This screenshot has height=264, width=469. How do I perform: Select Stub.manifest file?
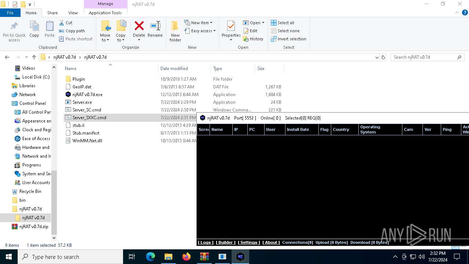point(86,133)
